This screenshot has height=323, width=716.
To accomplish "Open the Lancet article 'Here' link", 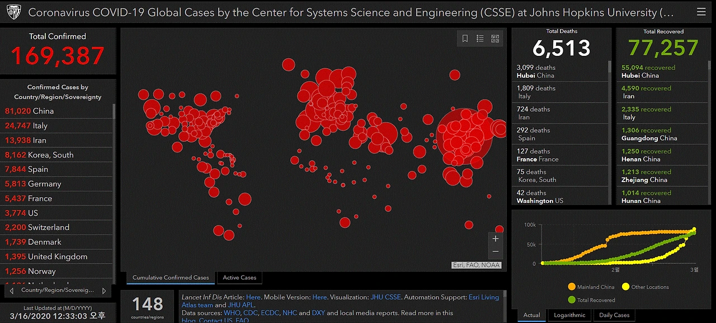I will pos(253,297).
